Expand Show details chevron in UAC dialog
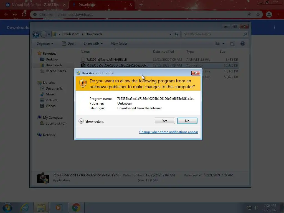Image resolution: width=284 pixels, height=213 pixels. 81,121
